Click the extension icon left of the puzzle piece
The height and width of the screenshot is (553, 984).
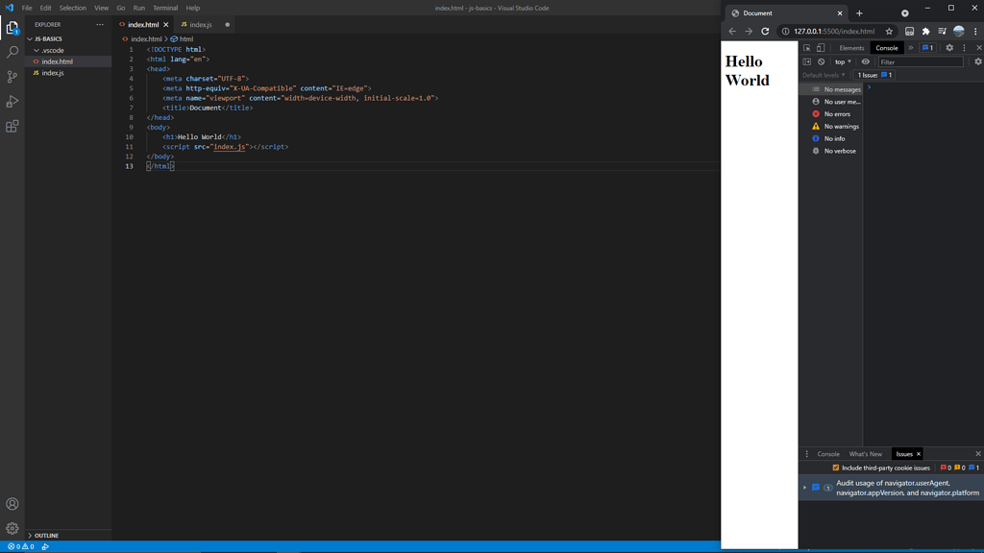tap(909, 32)
